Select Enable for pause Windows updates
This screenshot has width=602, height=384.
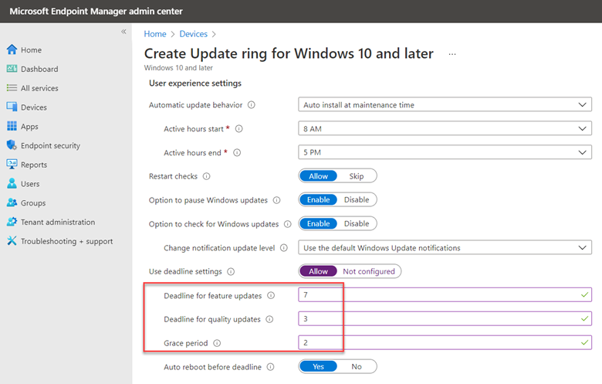pyautogui.click(x=318, y=200)
